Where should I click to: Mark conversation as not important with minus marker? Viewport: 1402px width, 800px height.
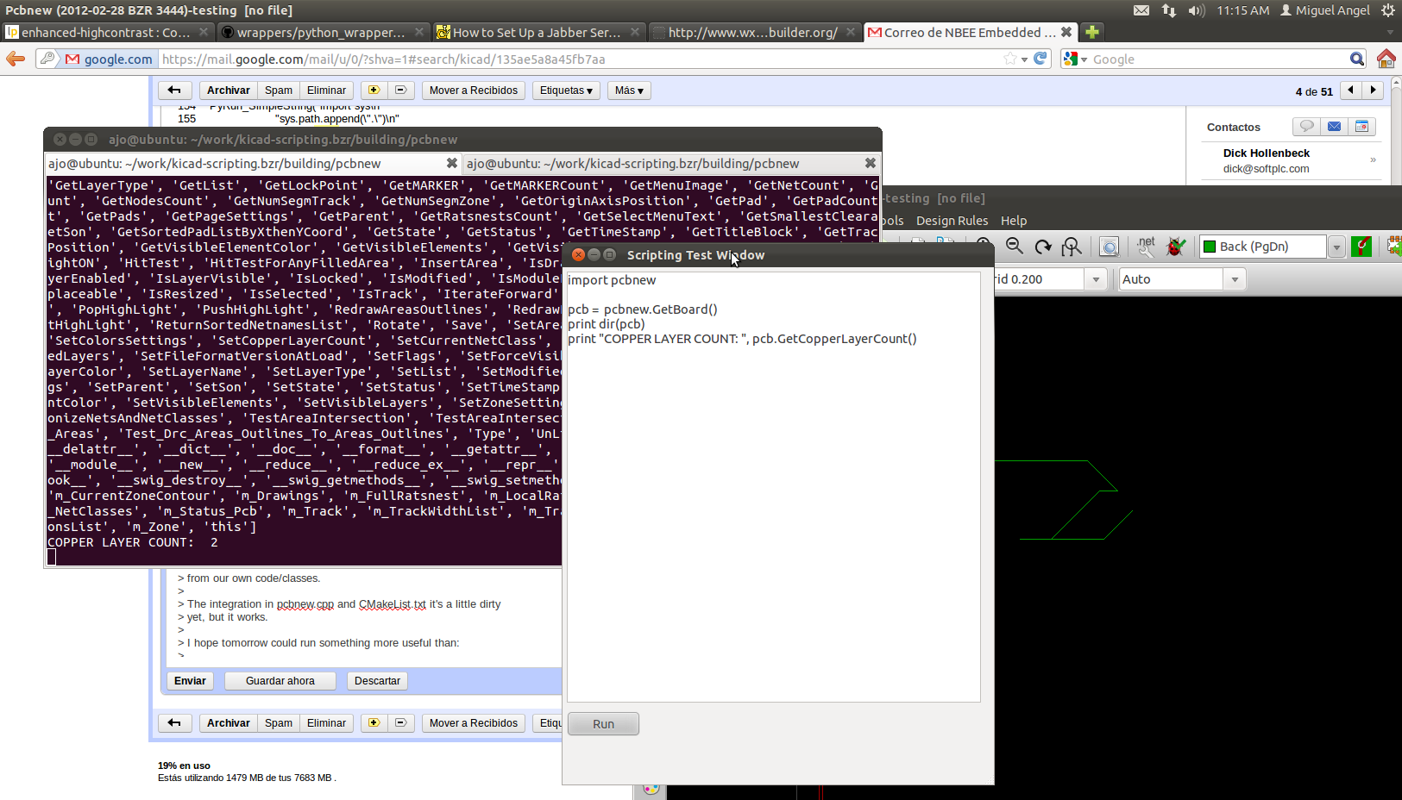(x=400, y=91)
